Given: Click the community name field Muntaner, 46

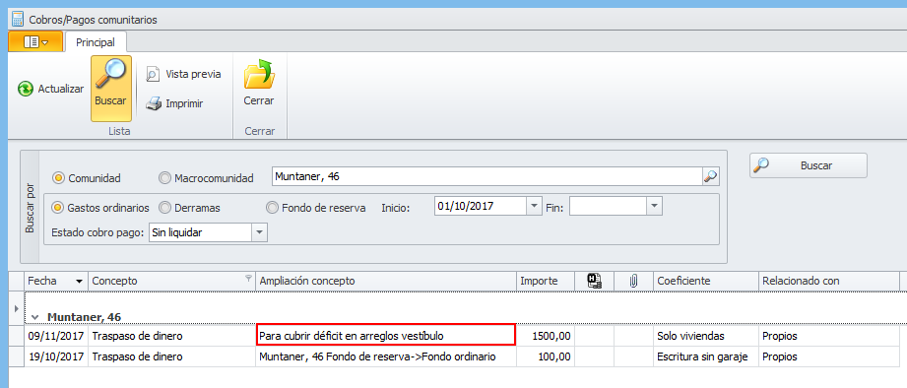Looking at the screenshot, I should 487,176.
